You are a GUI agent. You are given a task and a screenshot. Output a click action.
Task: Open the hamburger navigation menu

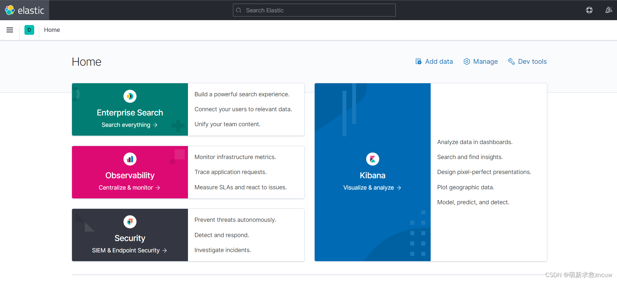[10, 30]
